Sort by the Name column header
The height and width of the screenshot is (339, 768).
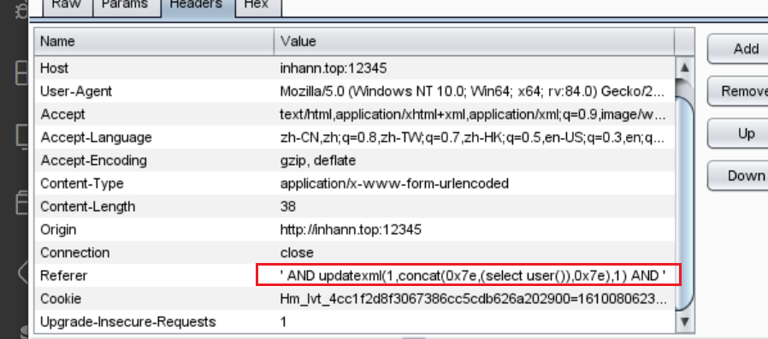point(154,42)
